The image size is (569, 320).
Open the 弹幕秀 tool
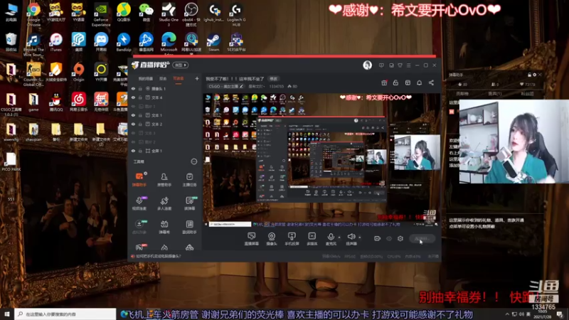[x=164, y=227]
